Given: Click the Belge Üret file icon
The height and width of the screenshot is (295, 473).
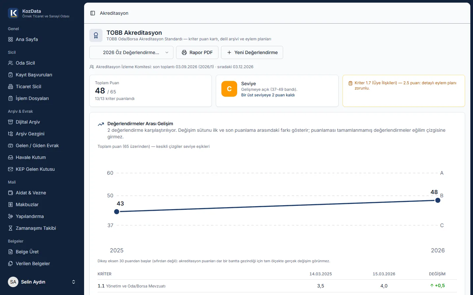Looking at the screenshot, I should click(x=11, y=252).
